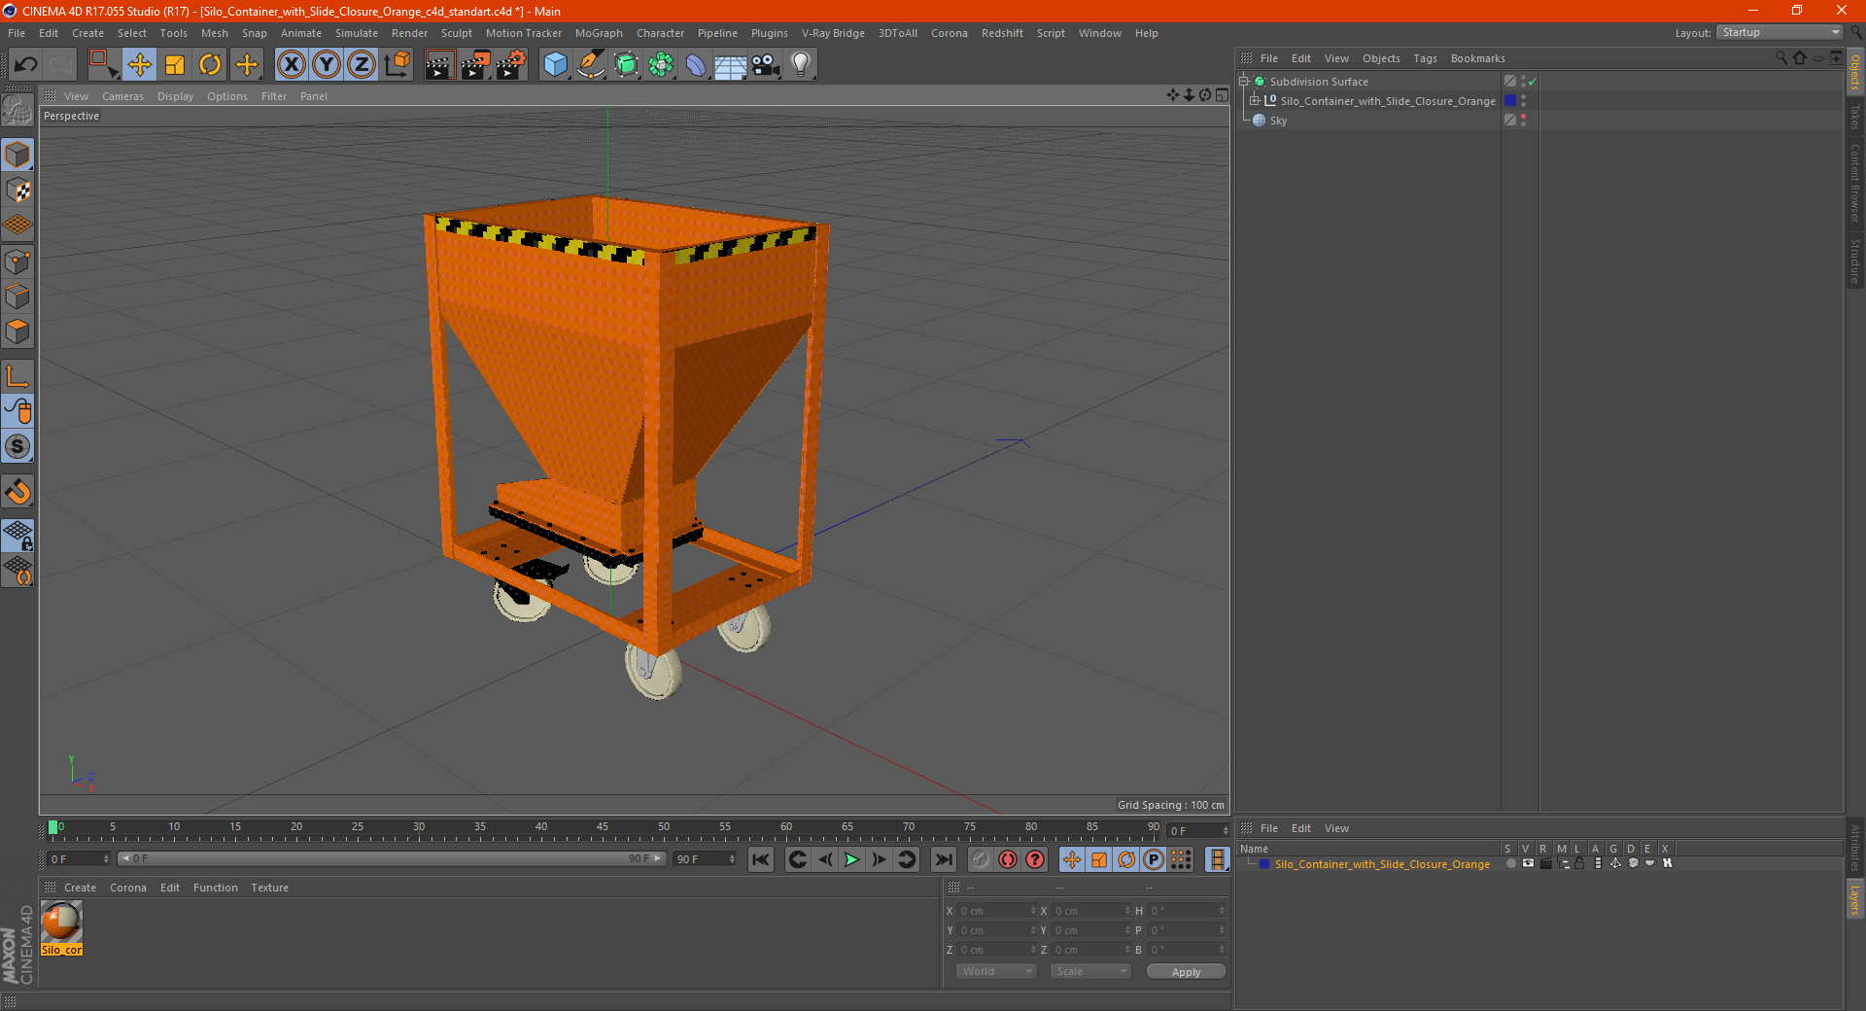1866x1011 pixels.
Task: Select the Sky object
Action: tap(1278, 121)
